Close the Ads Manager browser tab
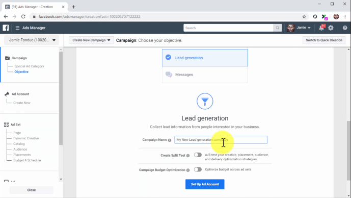This screenshot has width=351, height=198. tap(63, 7)
